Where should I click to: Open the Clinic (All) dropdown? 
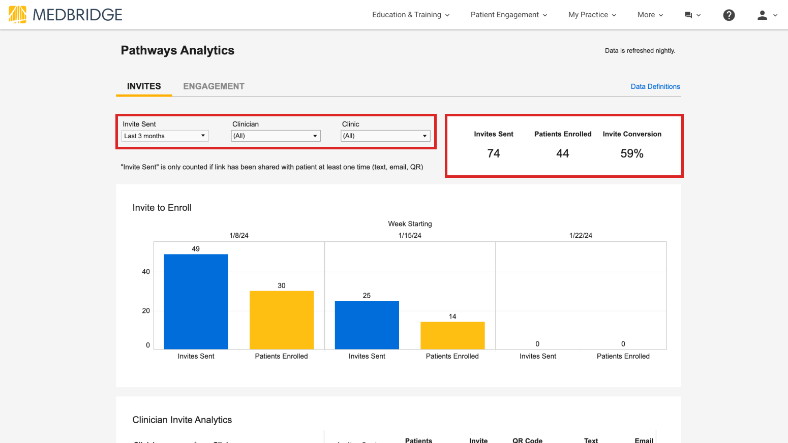coord(385,136)
